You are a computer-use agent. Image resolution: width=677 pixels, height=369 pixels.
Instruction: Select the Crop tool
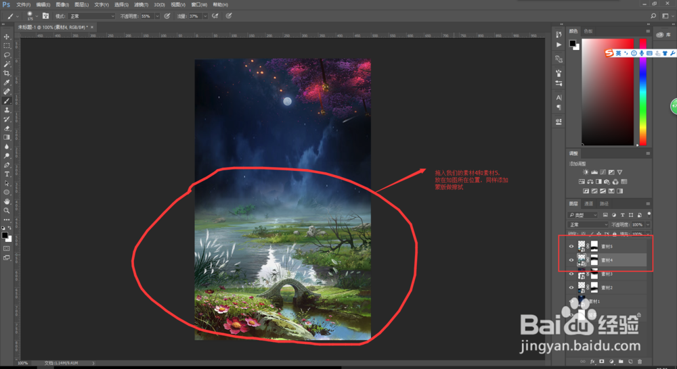(7, 73)
